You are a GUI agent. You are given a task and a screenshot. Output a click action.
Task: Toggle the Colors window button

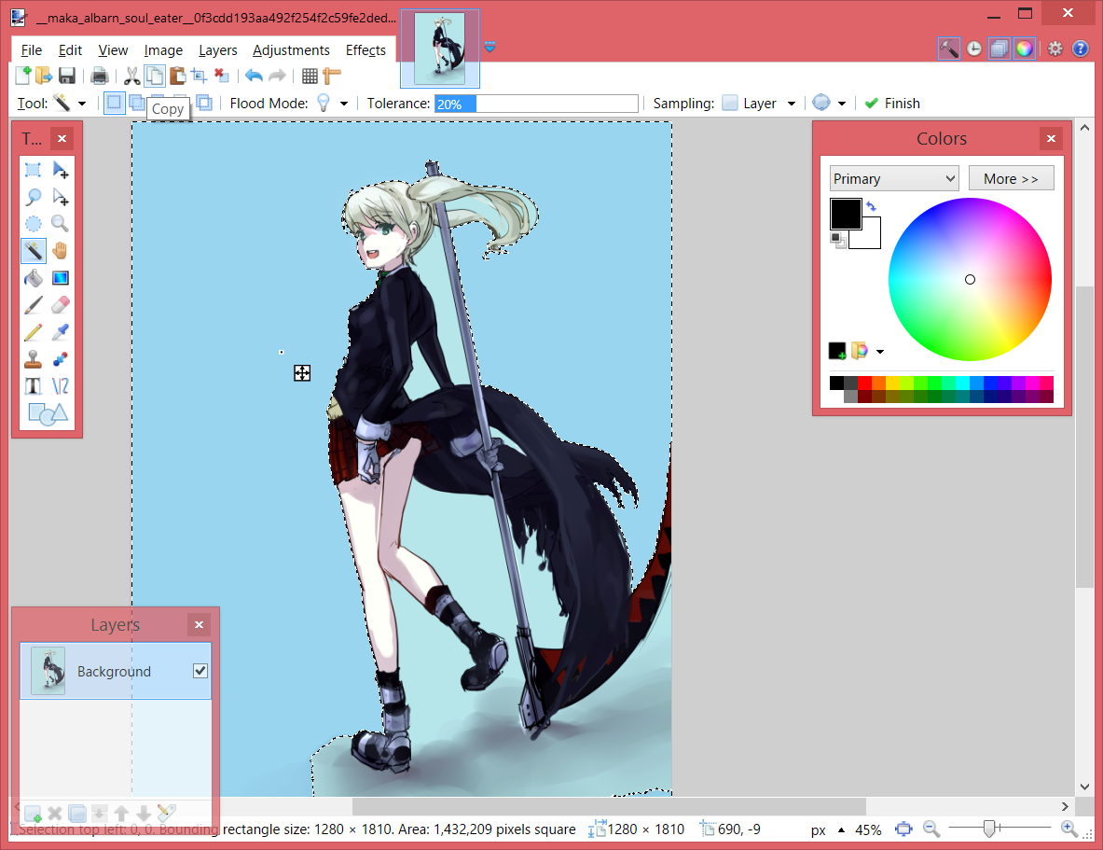[1024, 49]
